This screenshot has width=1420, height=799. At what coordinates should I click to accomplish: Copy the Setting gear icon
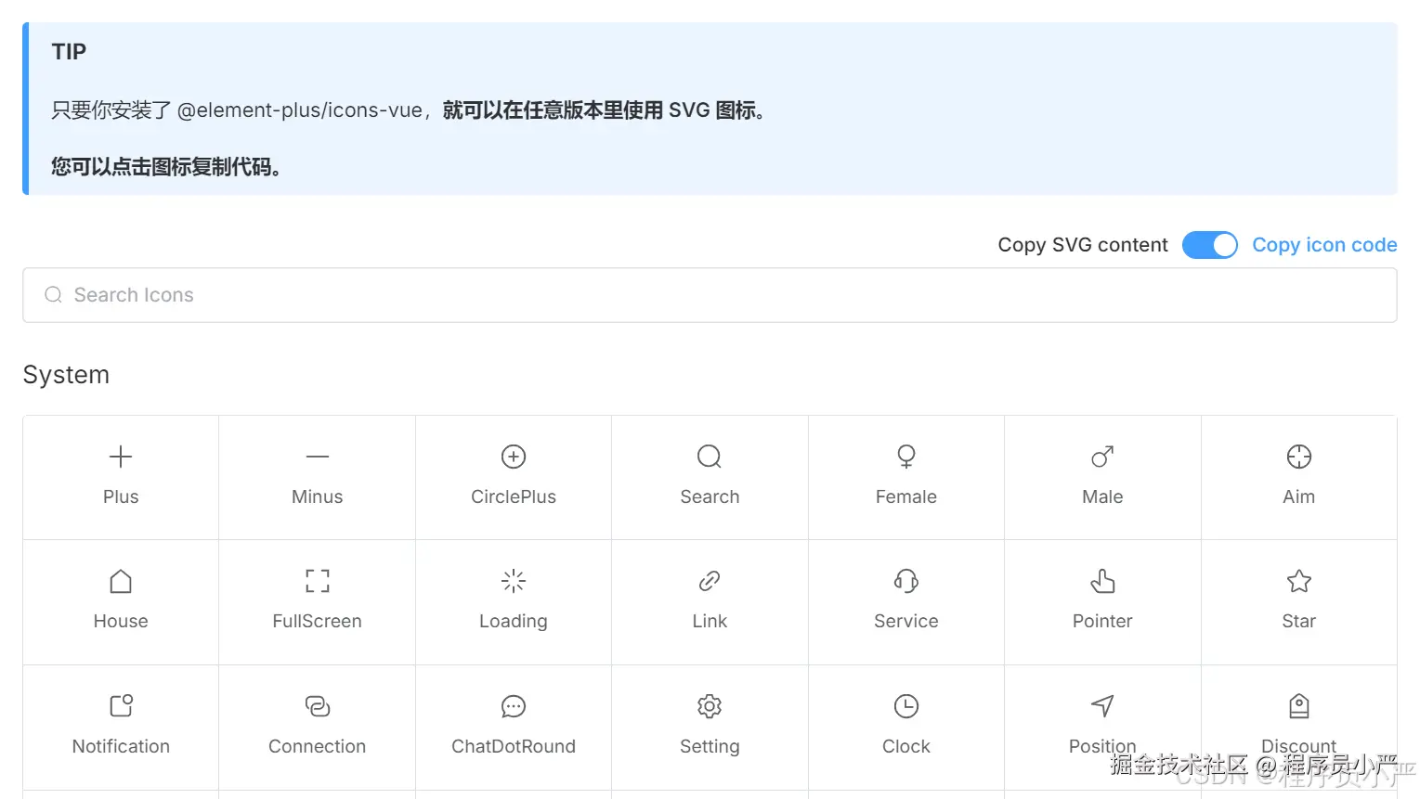tap(710, 706)
